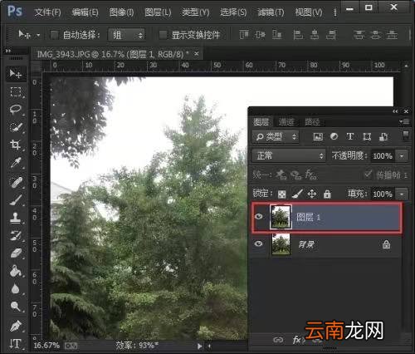Open the status bar info arrow menu
The width and height of the screenshot is (415, 354).
[199, 346]
